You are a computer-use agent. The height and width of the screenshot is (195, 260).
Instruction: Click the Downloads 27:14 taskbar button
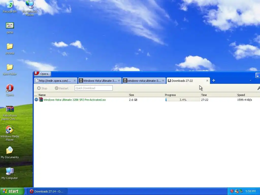pos(47,191)
